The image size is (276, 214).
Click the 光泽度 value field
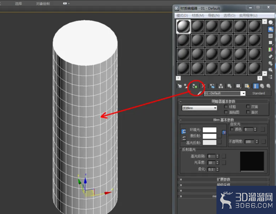[x=212, y=163]
